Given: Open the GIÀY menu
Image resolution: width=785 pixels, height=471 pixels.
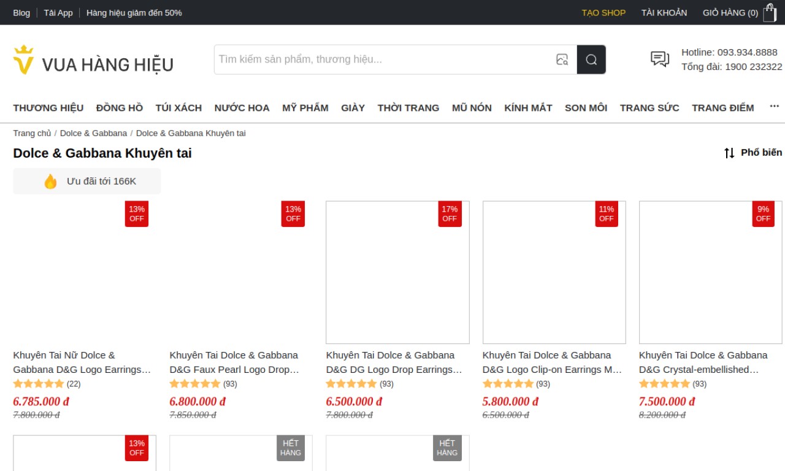Looking at the screenshot, I should [353, 108].
